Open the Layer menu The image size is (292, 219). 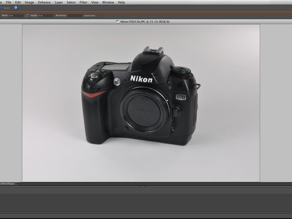coord(59,2)
